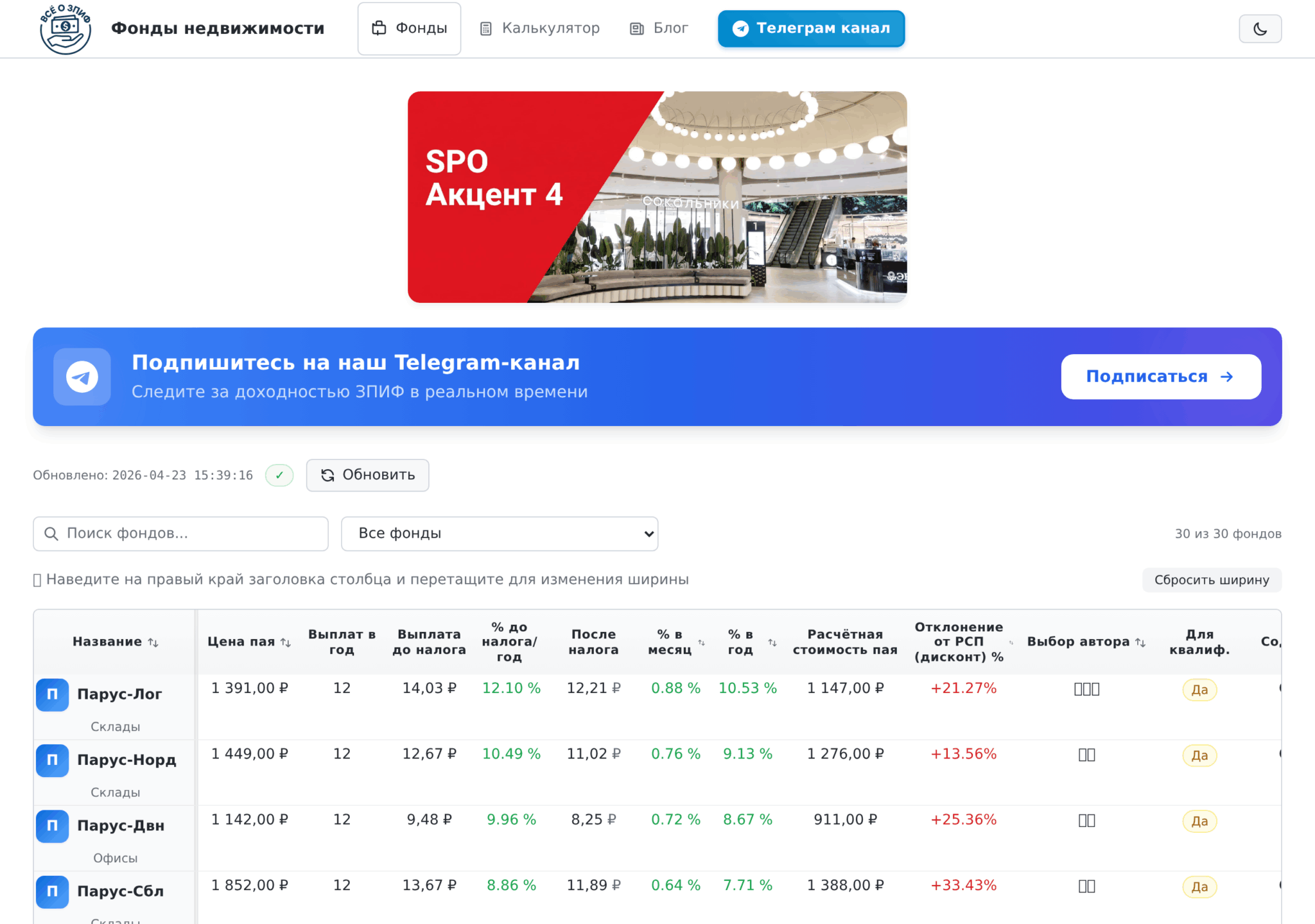Click the Сбросить ширину button

[x=1212, y=580]
